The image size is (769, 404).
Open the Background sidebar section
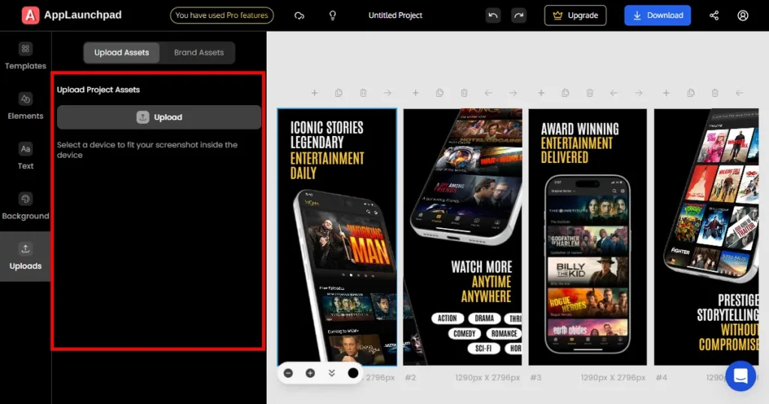(x=26, y=207)
